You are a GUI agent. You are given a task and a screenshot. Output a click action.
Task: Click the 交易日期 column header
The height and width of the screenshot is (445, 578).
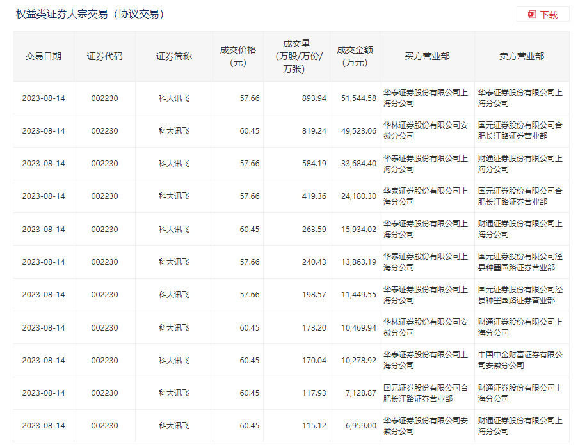(x=44, y=56)
